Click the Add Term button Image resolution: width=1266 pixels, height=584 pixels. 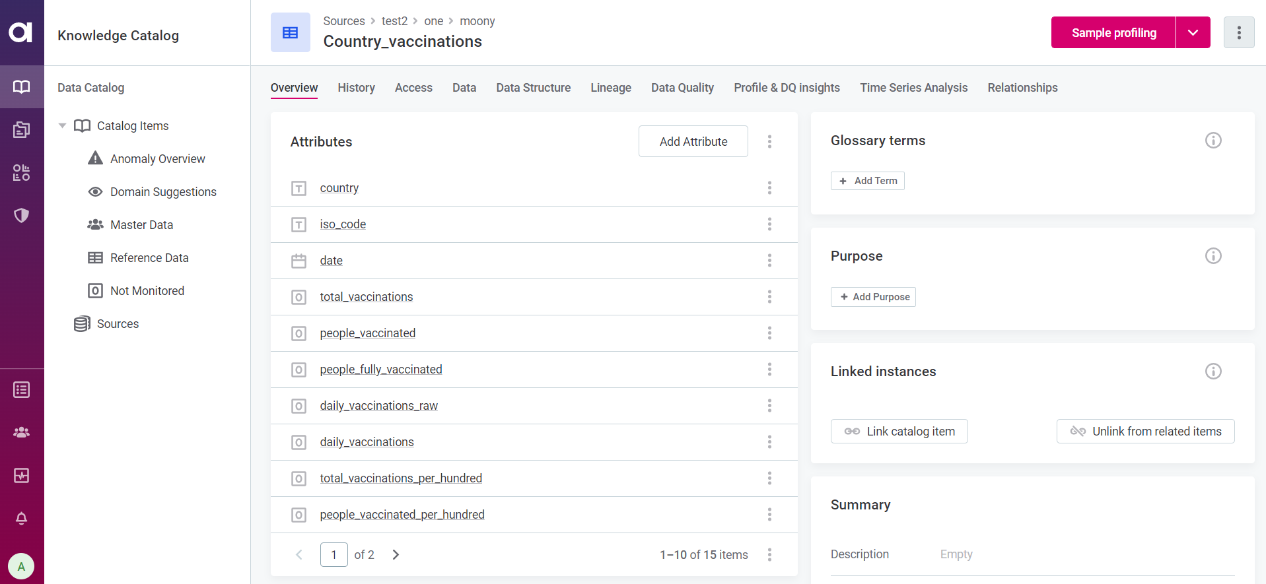pos(868,181)
